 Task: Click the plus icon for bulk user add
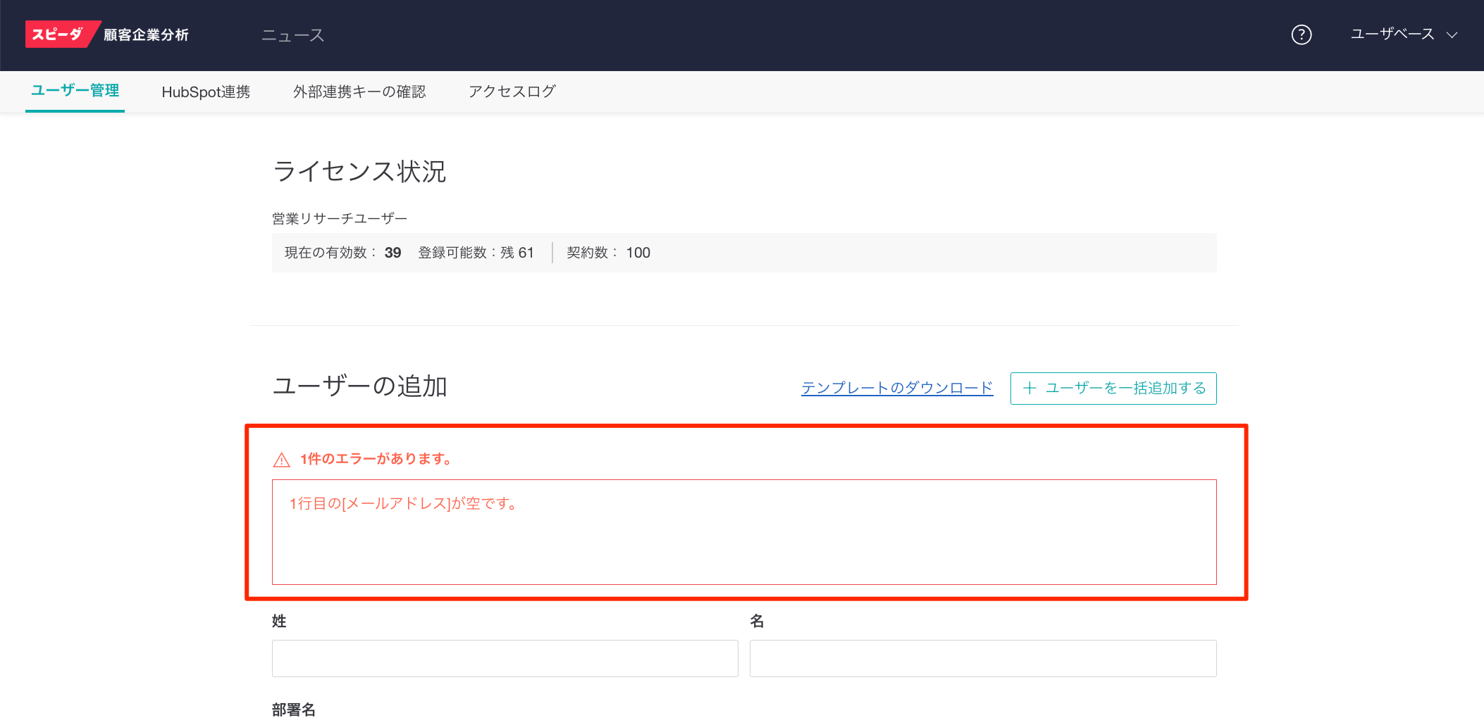(1029, 388)
